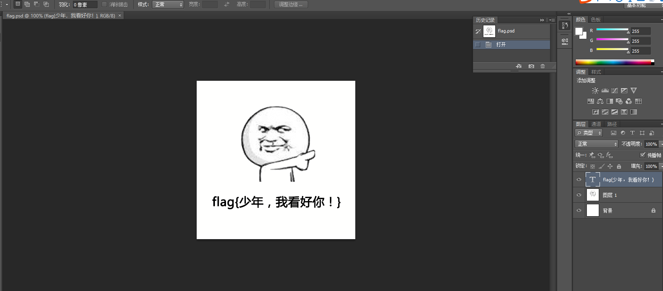Image resolution: width=663 pixels, height=291 pixels.
Task: Expand the dock with double arrows
Action: [x=569, y=13]
